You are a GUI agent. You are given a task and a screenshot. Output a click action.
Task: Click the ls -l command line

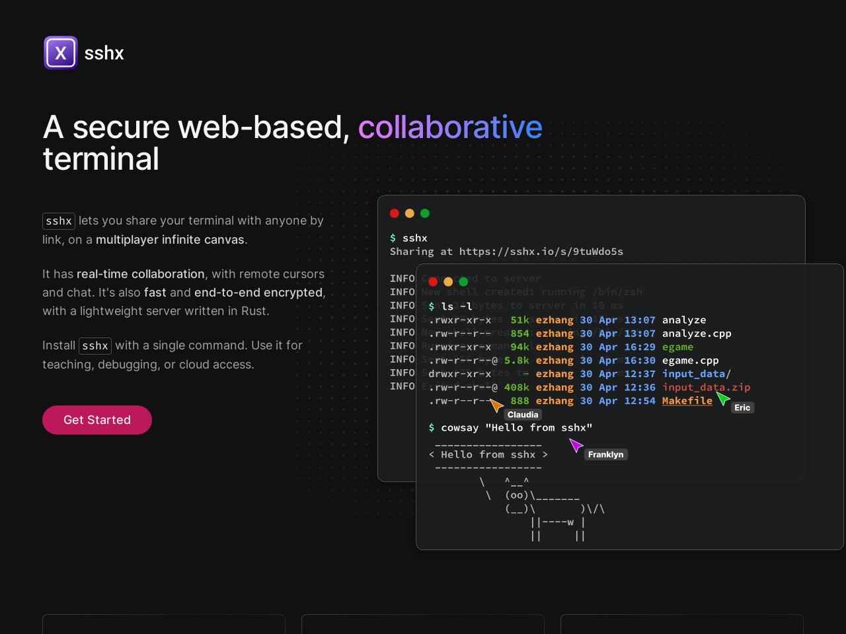point(451,306)
